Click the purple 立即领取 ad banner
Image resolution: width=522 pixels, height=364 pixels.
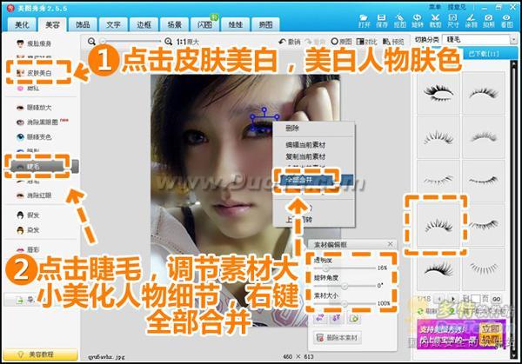462,334
